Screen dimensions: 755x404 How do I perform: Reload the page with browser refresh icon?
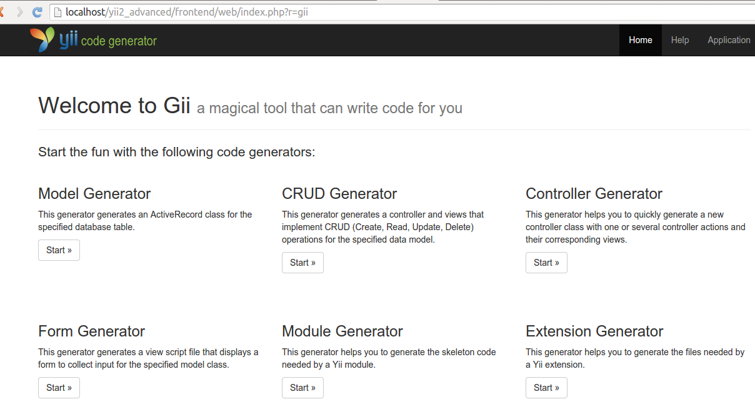(x=37, y=12)
